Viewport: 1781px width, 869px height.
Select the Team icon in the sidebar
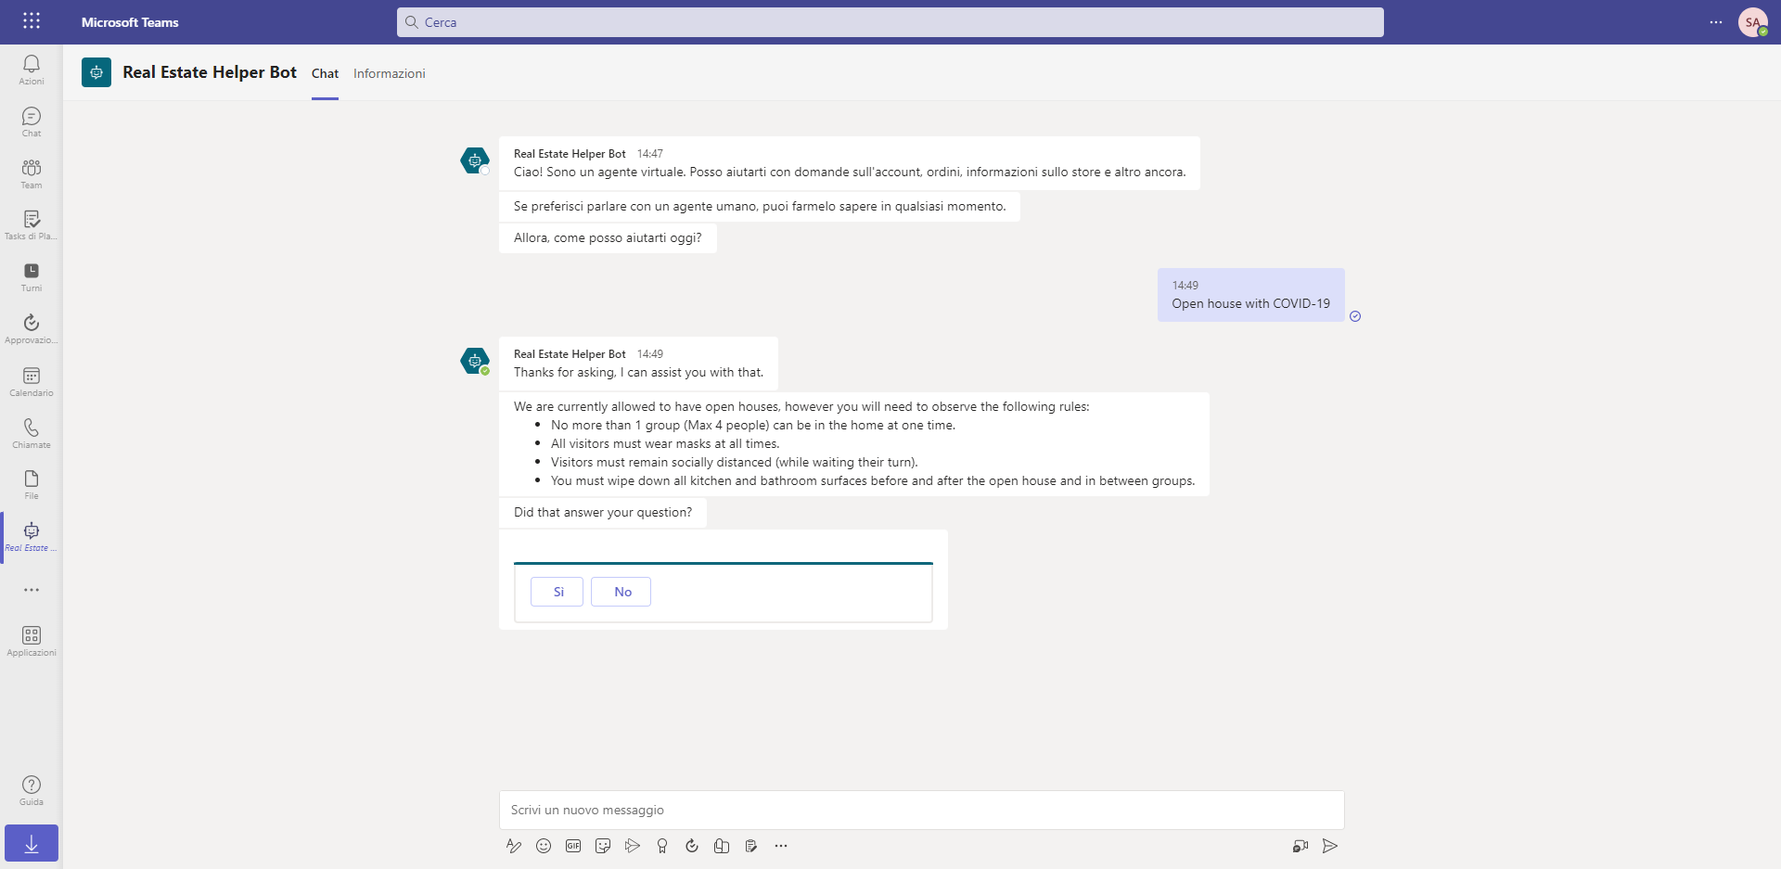(31, 173)
